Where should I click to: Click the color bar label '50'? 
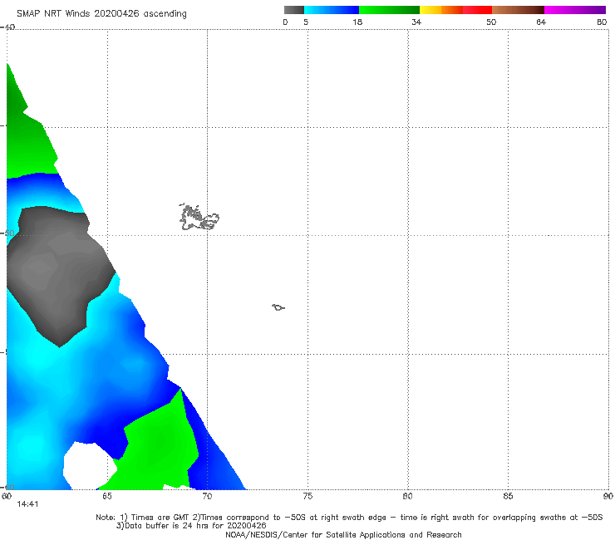pyautogui.click(x=491, y=22)
